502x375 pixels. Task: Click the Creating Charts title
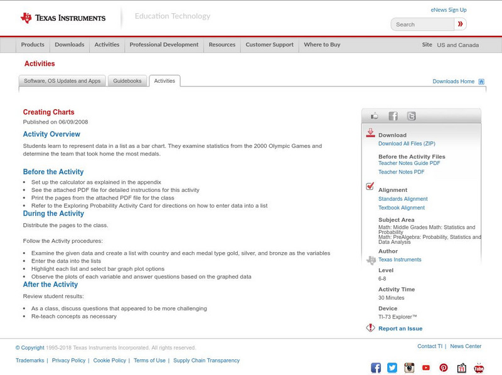(49, 112)
